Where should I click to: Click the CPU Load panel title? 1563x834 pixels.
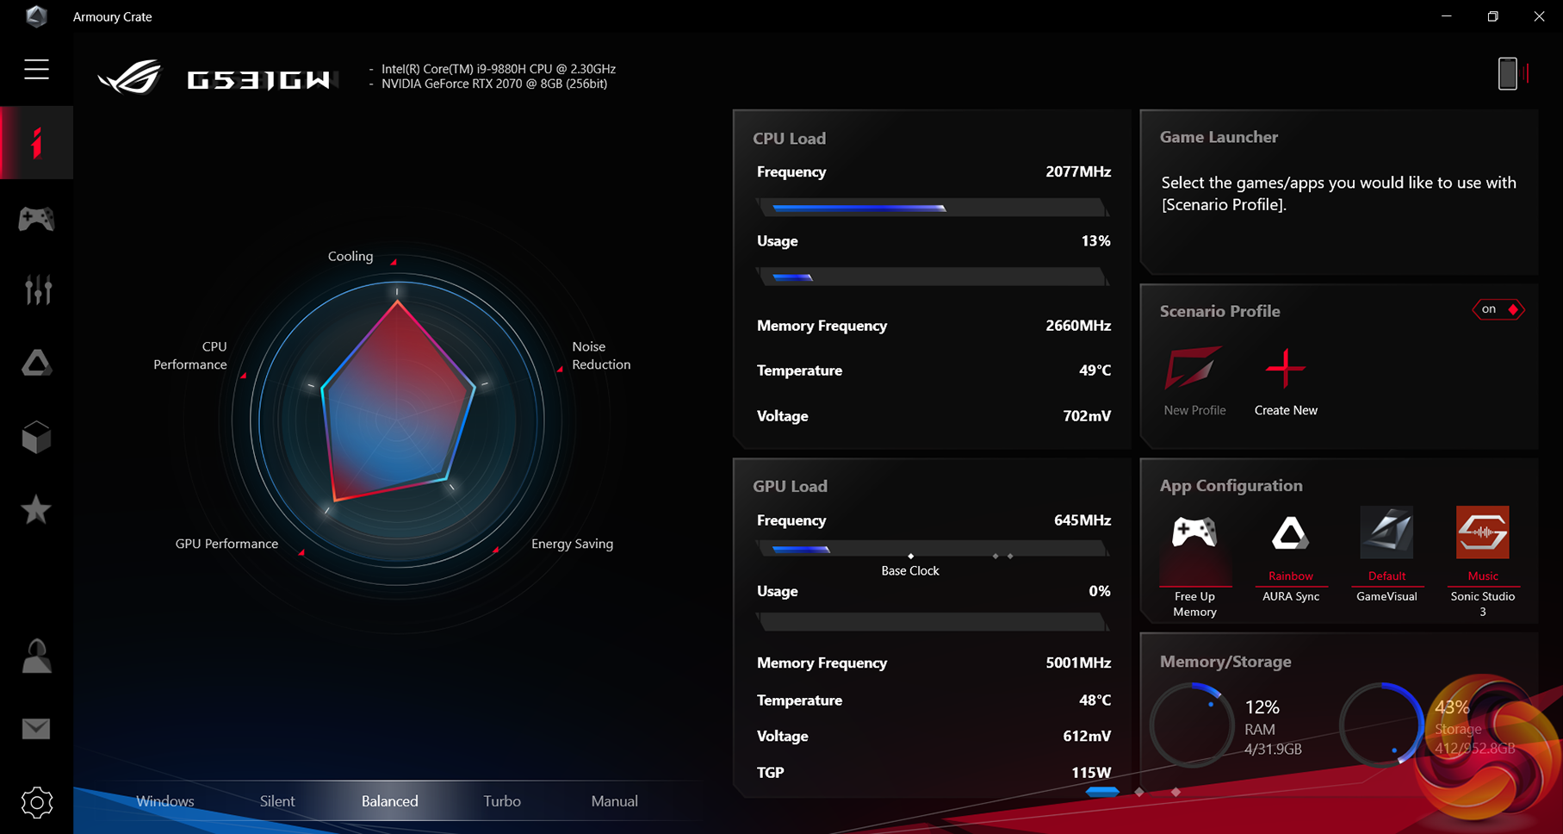(x=789, y=139)
